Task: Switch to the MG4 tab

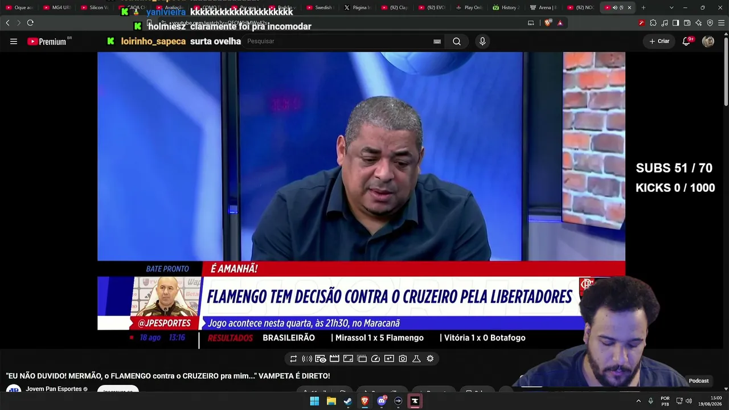Action: (x=57, y=7)
